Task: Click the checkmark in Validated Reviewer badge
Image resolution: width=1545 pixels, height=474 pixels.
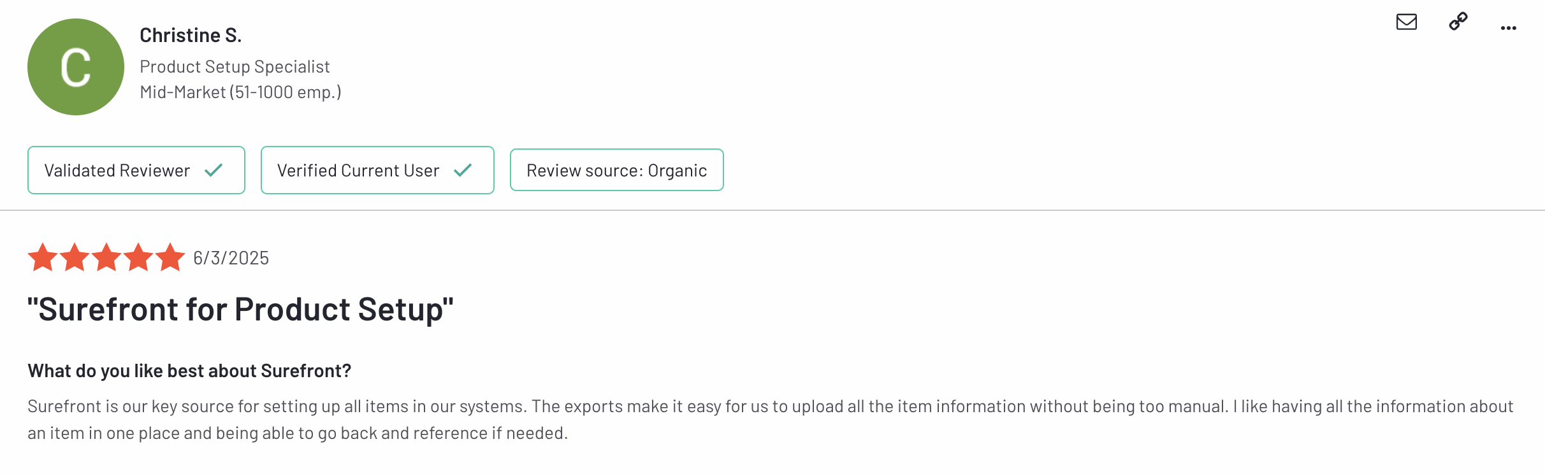Action: 214,170
